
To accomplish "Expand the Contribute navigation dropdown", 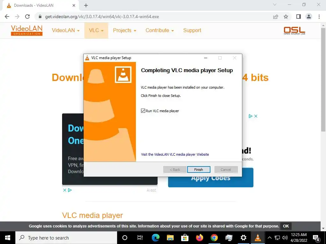I will click(x=160, y=30).
